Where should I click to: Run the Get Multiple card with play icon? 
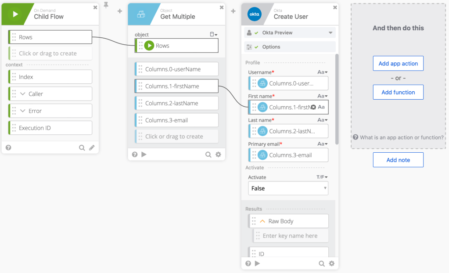coord(144,154)
